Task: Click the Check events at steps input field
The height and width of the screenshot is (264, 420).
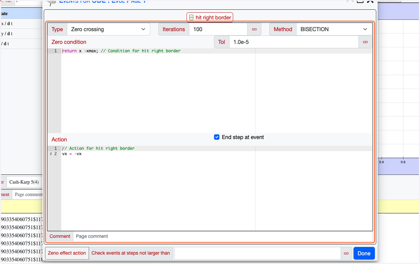Action: pos(258,253)
